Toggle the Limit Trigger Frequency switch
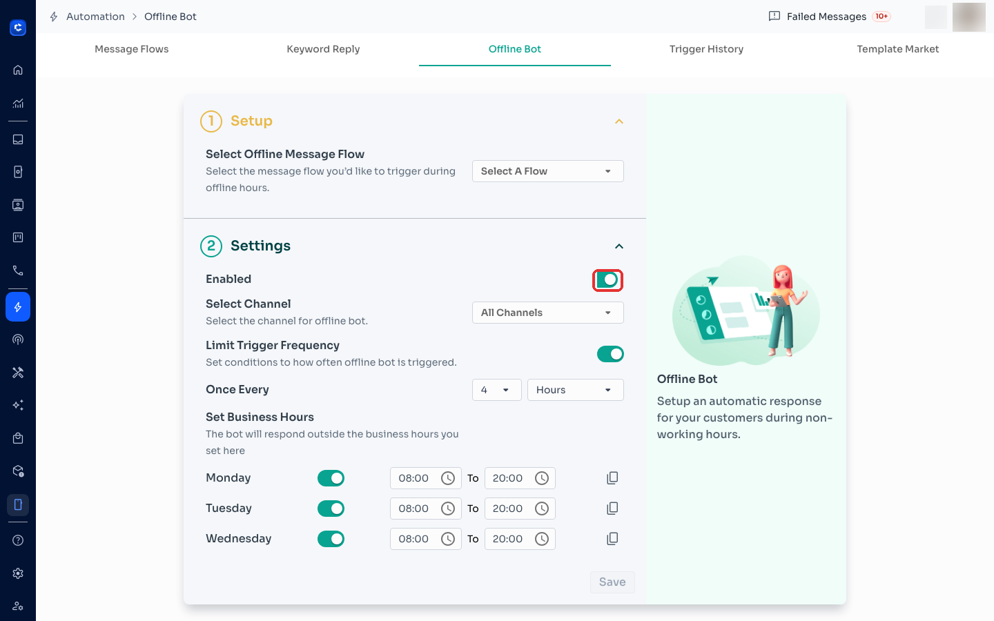 (x=610, y=354)
